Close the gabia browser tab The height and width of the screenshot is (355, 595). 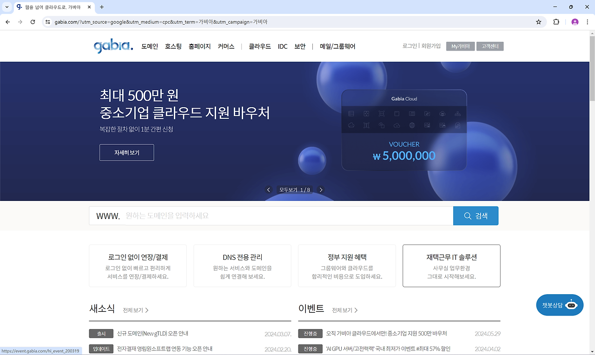(89, 7)
